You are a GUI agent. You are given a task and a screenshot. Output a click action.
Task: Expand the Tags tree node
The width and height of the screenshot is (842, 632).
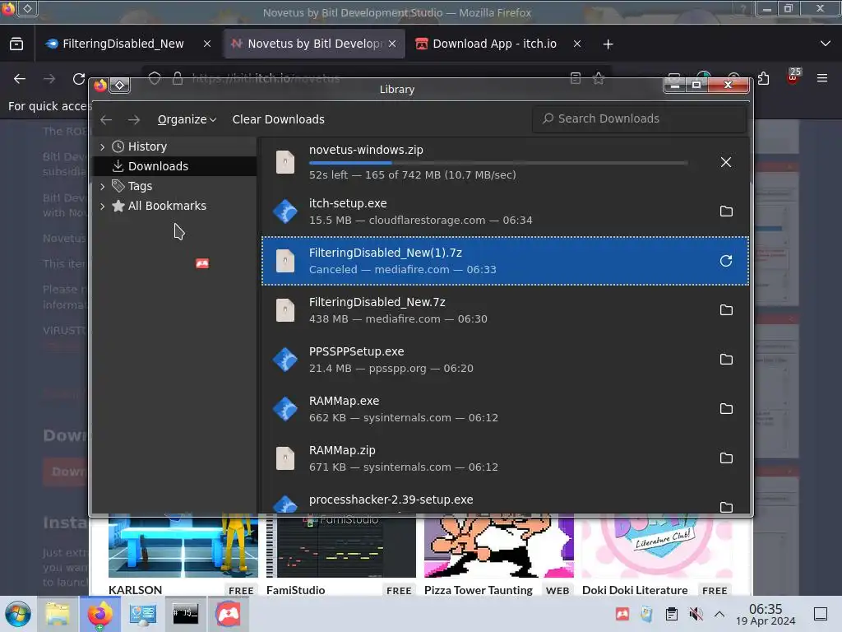tap(103, 187)
